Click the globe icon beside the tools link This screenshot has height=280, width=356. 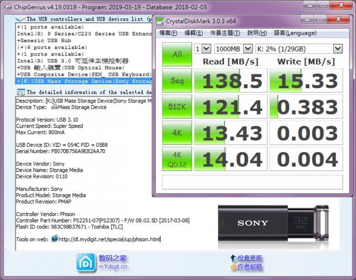click(55, 238)
